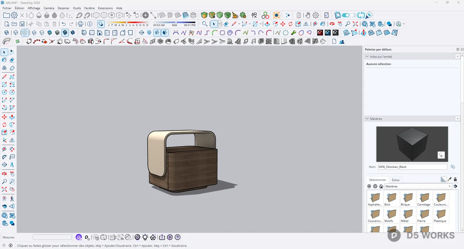Click the Redo arrow icon
The width and height of the screenshot is (464, 249).
[x=71, y=24]
